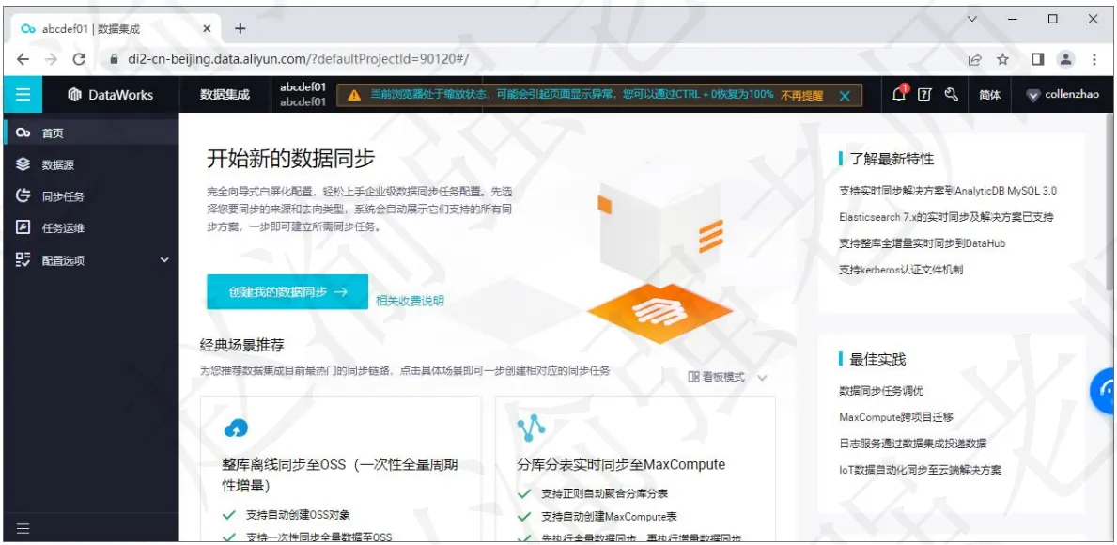Open 日志服务通过数据集成投递数据 link
Viewport: 1117px width, 545px height.
[x=912, y=444]
